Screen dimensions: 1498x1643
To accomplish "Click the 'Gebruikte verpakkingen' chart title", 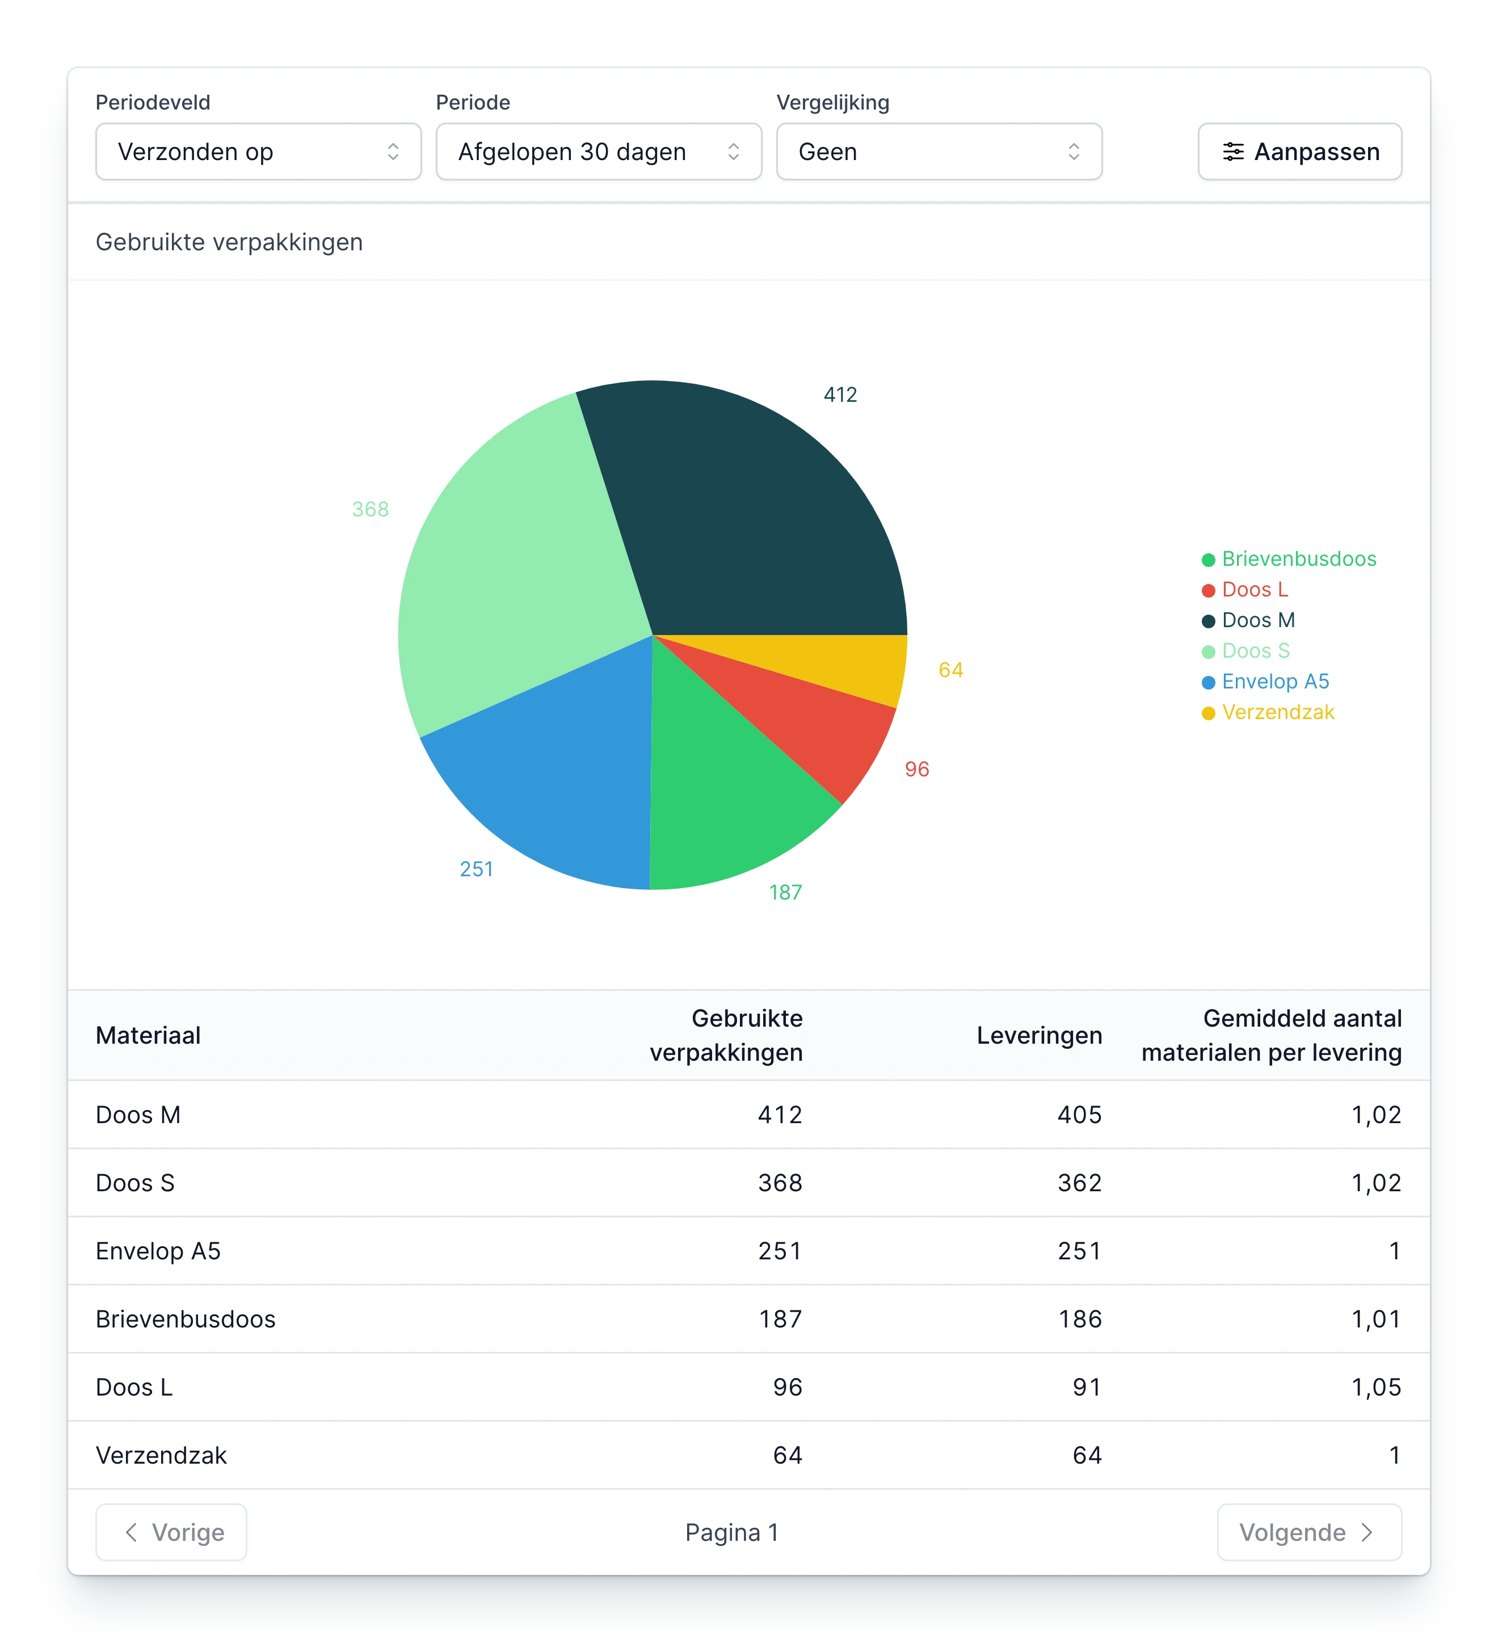I will coord(229,242).
